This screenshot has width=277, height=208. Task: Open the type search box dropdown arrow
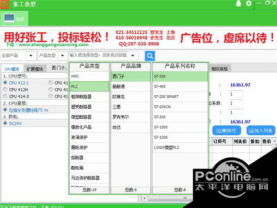(132, 56)
